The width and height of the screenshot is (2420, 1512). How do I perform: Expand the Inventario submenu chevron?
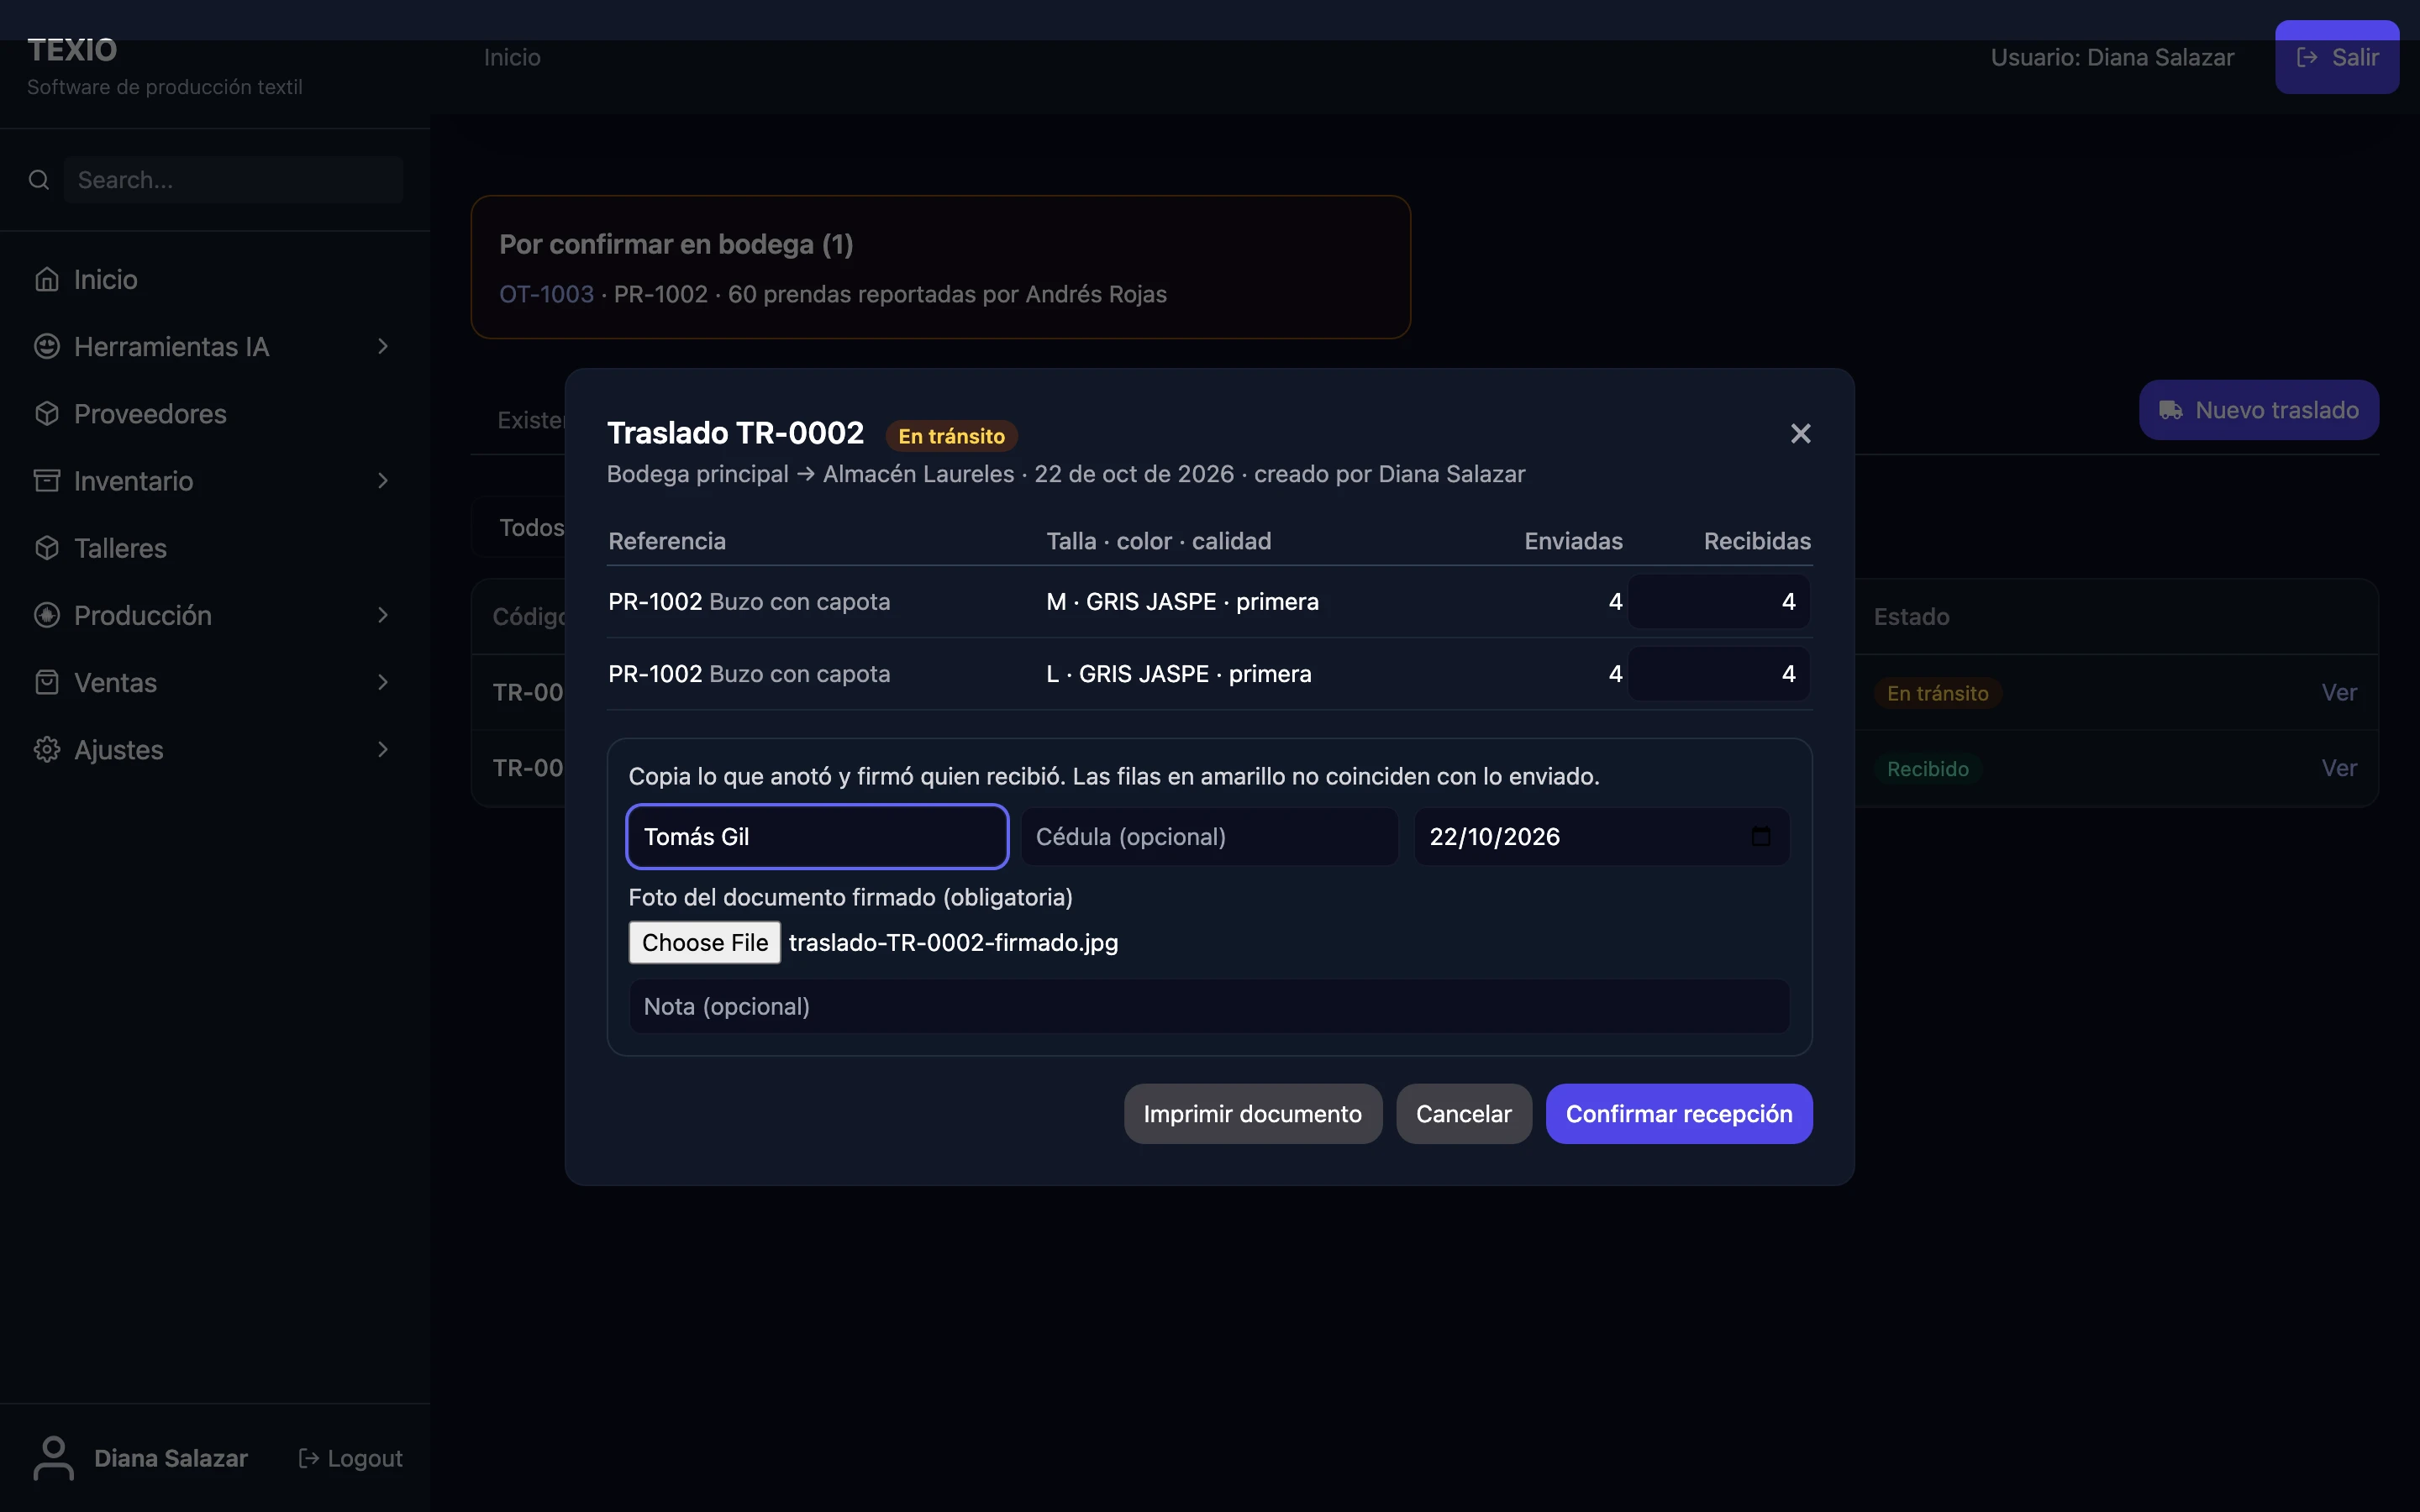click(x=383, y=481)
